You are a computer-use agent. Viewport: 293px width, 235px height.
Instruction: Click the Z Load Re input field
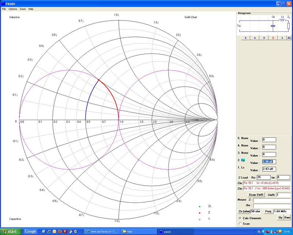coord(263,177)
